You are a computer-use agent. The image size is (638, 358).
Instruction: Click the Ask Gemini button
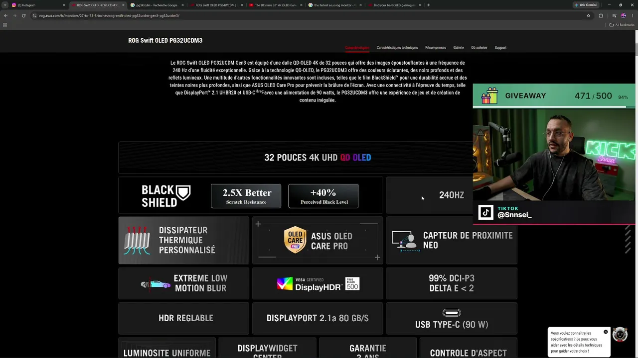pyautogui.click(x=586, y=5)
